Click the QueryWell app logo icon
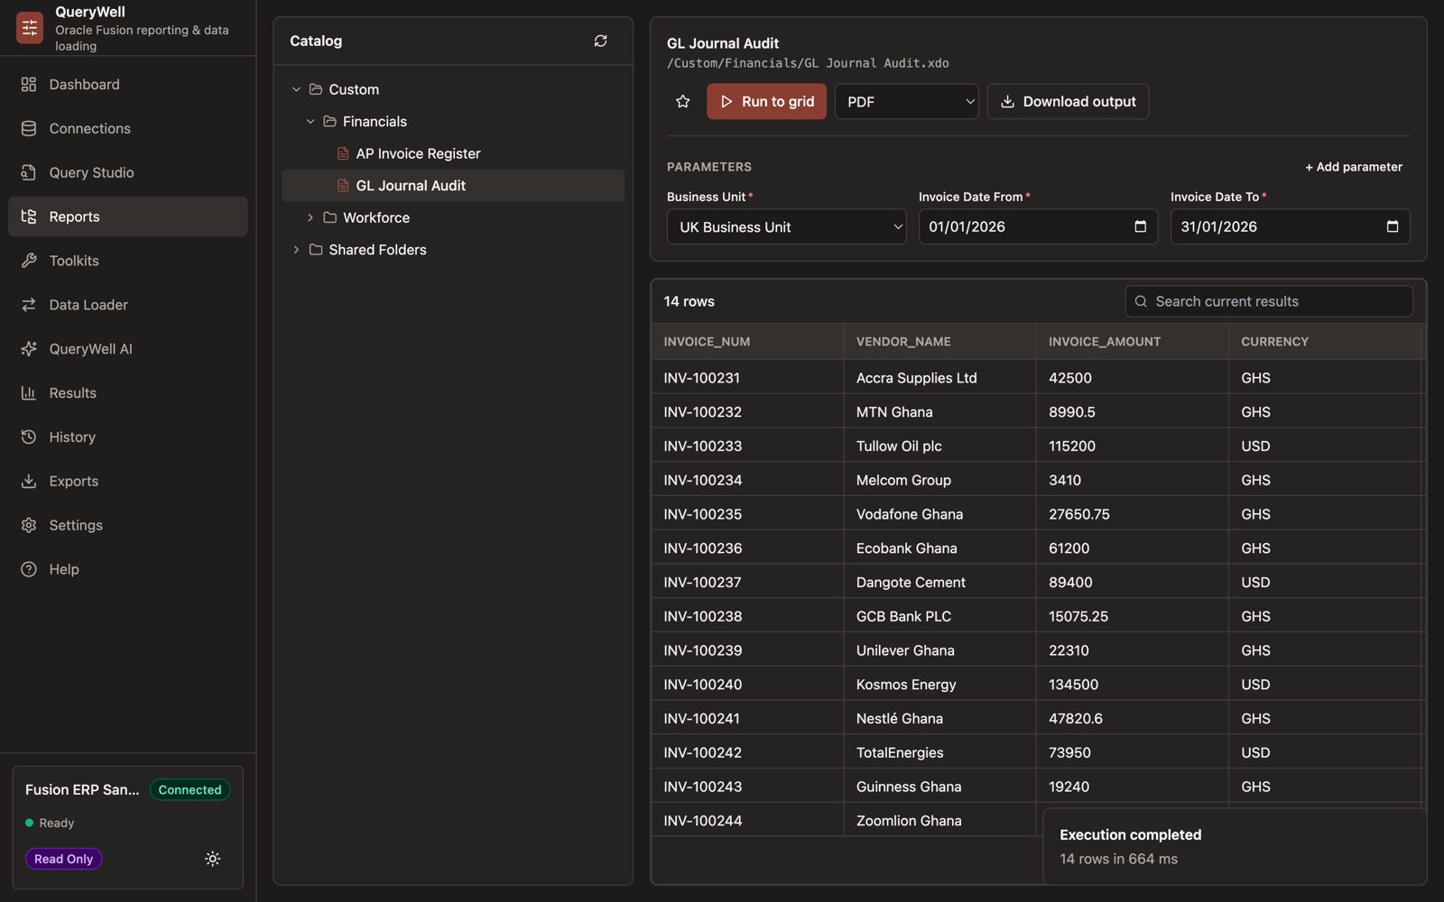The height and width of the screenshot is (902, 1444). coord(29,28)
